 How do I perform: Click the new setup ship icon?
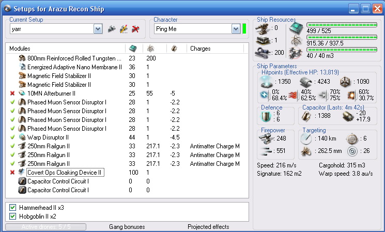point(112,29)
